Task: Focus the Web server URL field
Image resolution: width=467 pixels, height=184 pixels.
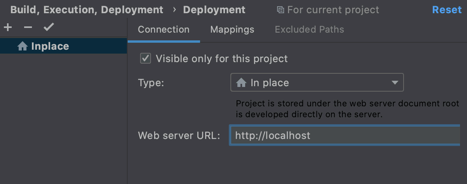Action: [x=344, y=135]
